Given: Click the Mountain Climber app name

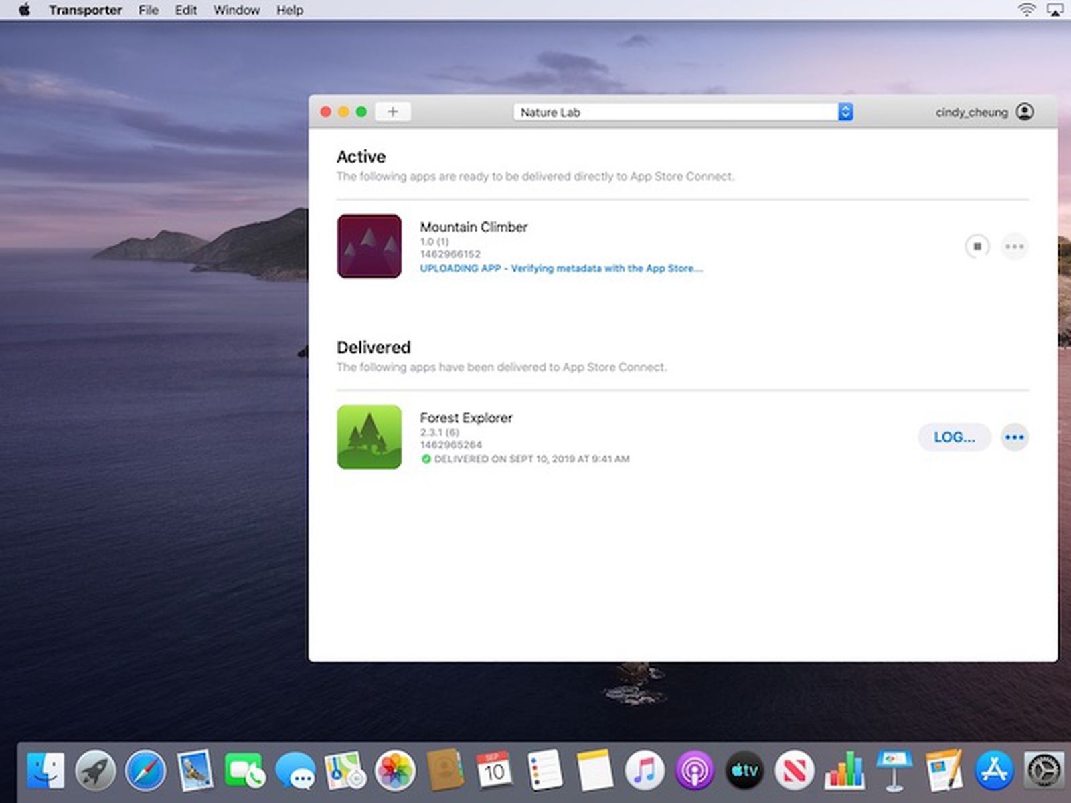Looking at the screenshot, I should coord(474,227).
